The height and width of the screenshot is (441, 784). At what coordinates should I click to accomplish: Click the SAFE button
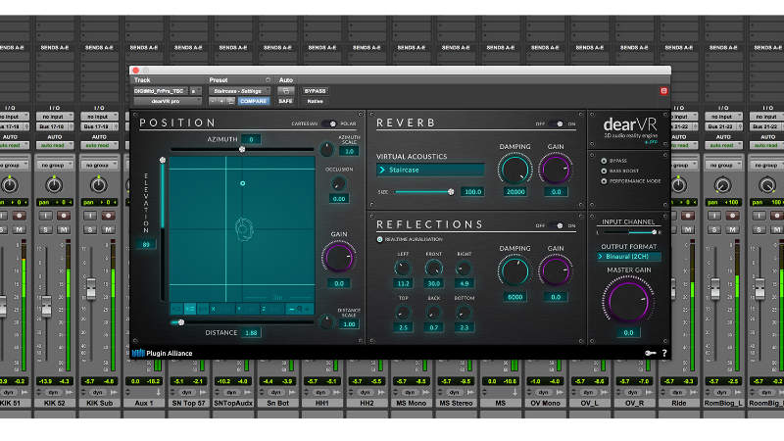[x=285, y=101]
